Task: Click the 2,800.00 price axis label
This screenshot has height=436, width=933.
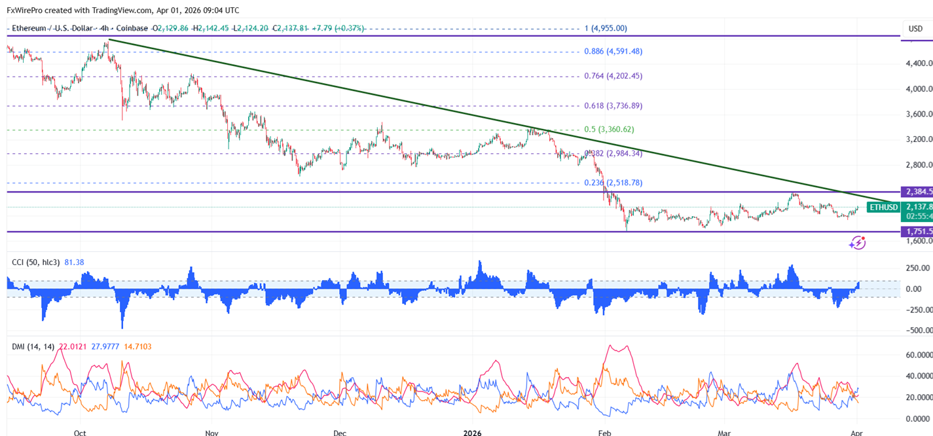Action: 918,165
